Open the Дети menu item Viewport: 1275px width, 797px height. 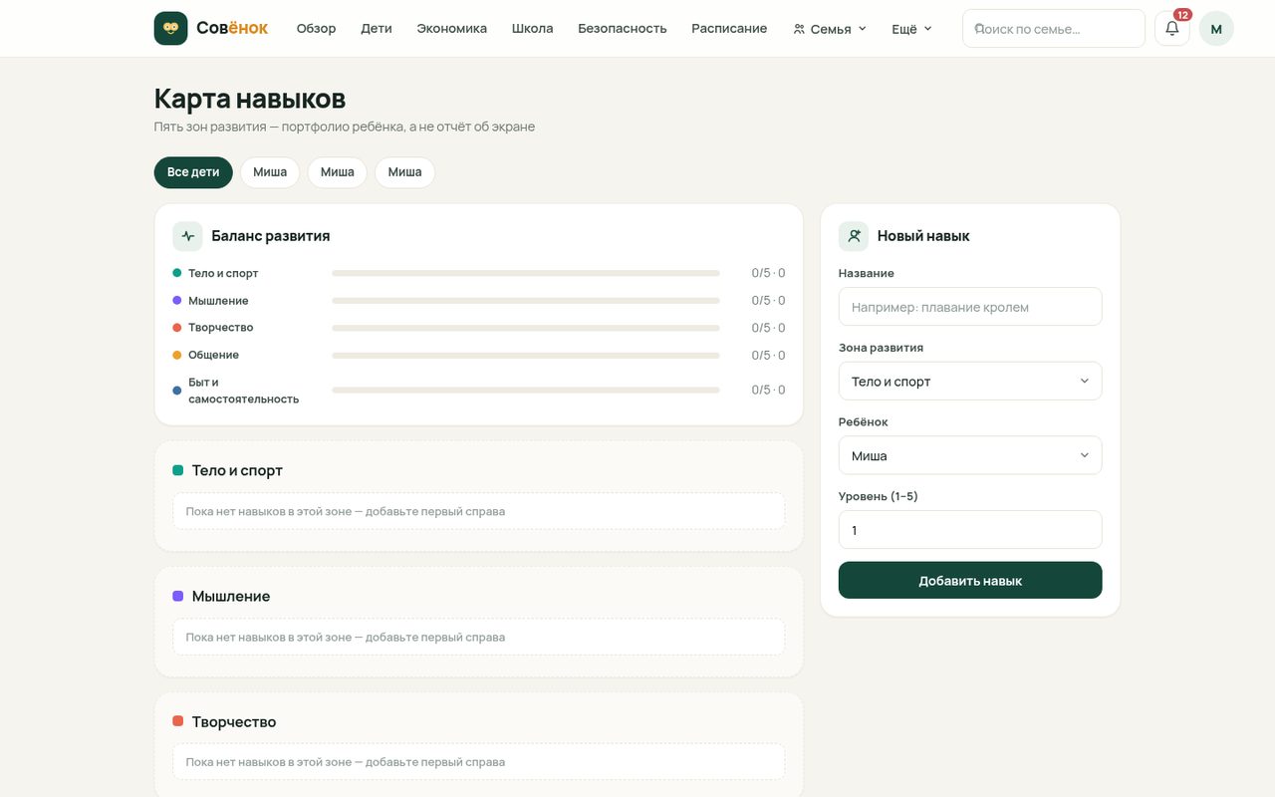[x=377, y=29]
